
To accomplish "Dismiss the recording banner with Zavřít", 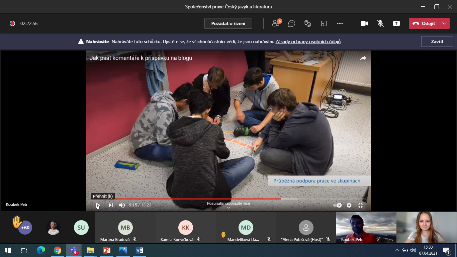I will 437,42.
